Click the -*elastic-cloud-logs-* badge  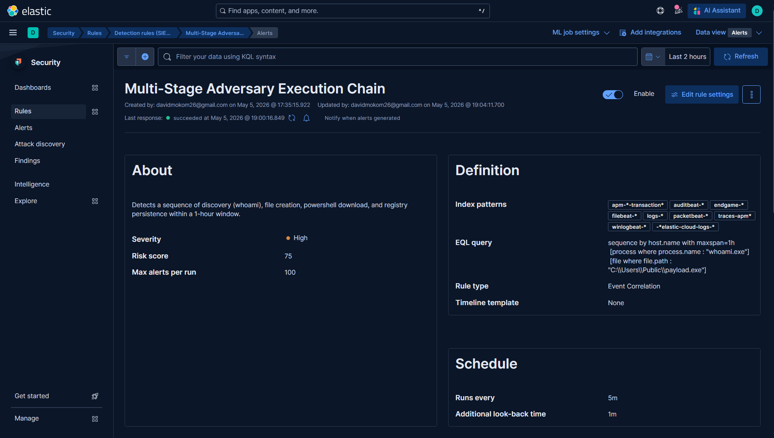click(686, 227)
